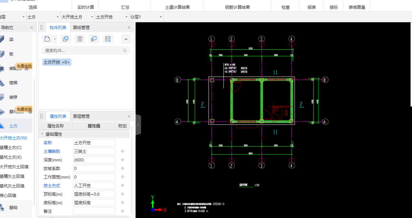Open the 钢筋计算结果 ribbon group
This screenshot has width=412, height=218.
238,7
